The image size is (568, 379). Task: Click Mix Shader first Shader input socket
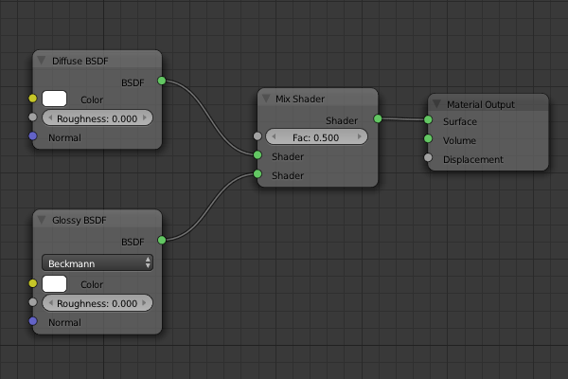click(x=257, y=154)
